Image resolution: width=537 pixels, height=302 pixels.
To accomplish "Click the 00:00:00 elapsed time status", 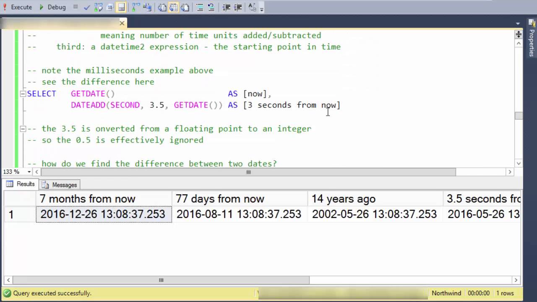I will coord(479,293).
